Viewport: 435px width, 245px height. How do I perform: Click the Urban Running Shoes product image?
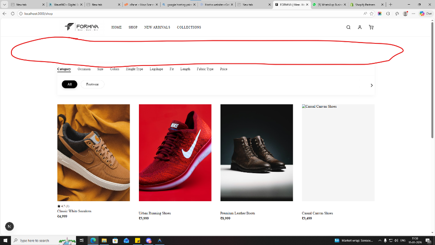(x=175, y=152)
